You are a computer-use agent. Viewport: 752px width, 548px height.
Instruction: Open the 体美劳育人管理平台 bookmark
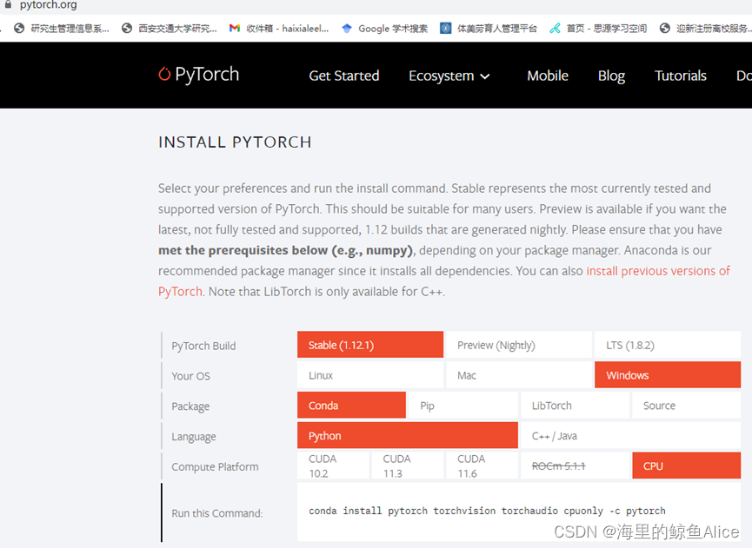[489, 29]
